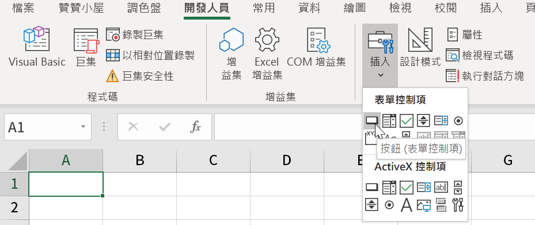Switch to the 常用 ribbon tab
Screen dimensions: 535x225
(x=264, y=8)
